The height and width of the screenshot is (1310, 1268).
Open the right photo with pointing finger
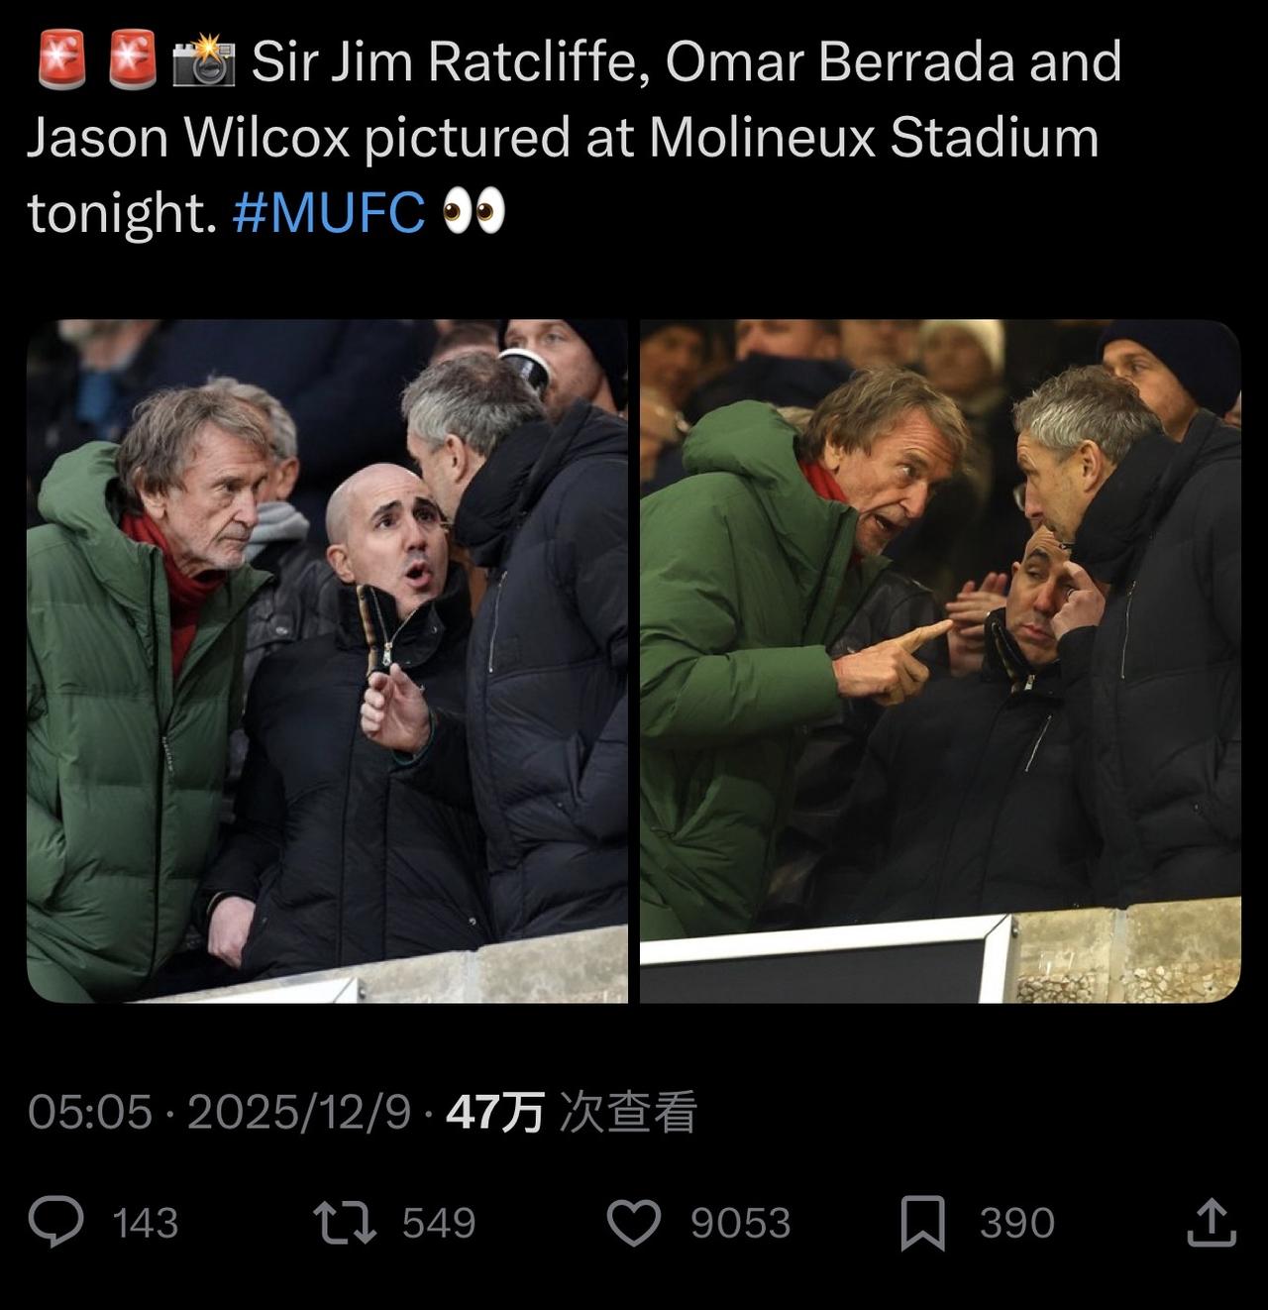point(940,661)
